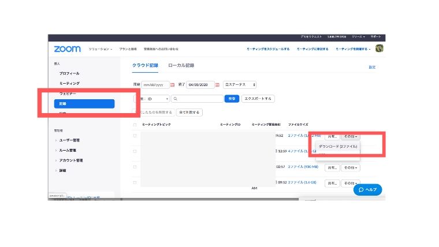Click the エクスポートする button
Screen dimensions: 439x247
(x=258, y=99)
